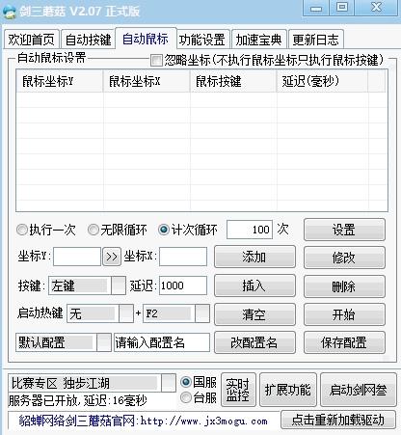Go to the 功能设置 tab
The image size is (401, 435).
coord(202,40)
